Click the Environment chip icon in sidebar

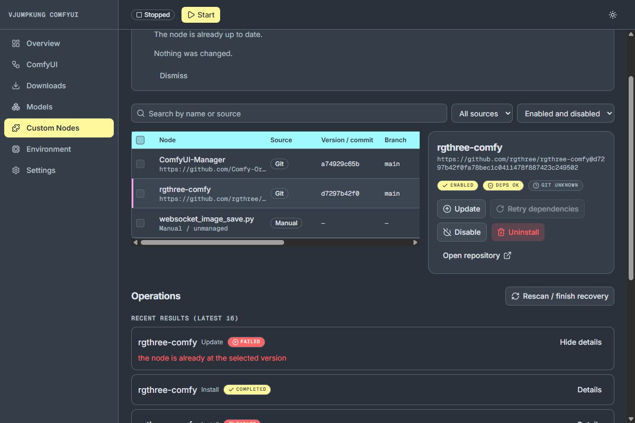pos(16,149)
